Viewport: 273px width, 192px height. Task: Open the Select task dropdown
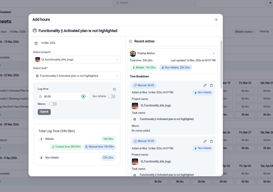coord(77,76)
